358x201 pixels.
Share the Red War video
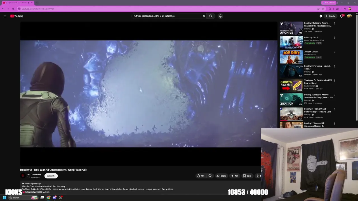(x=221, y=176)
